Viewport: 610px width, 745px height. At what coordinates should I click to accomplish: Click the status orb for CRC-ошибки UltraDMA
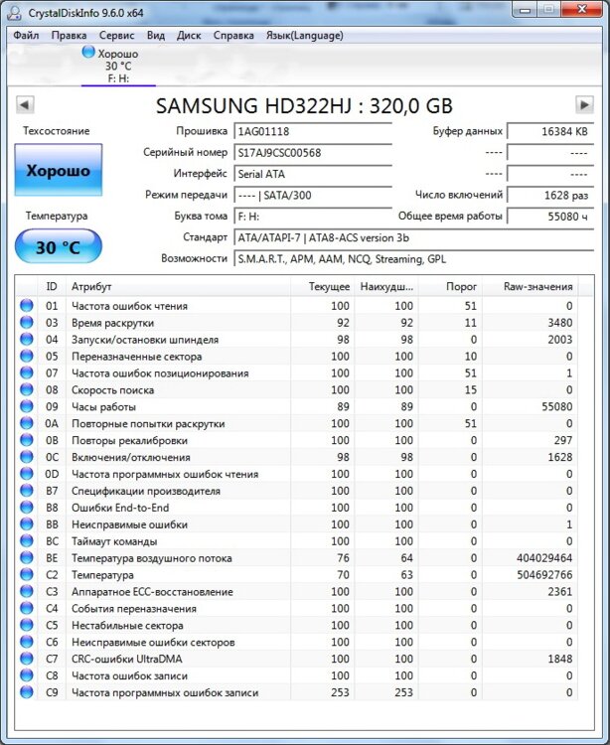point(27,660)
